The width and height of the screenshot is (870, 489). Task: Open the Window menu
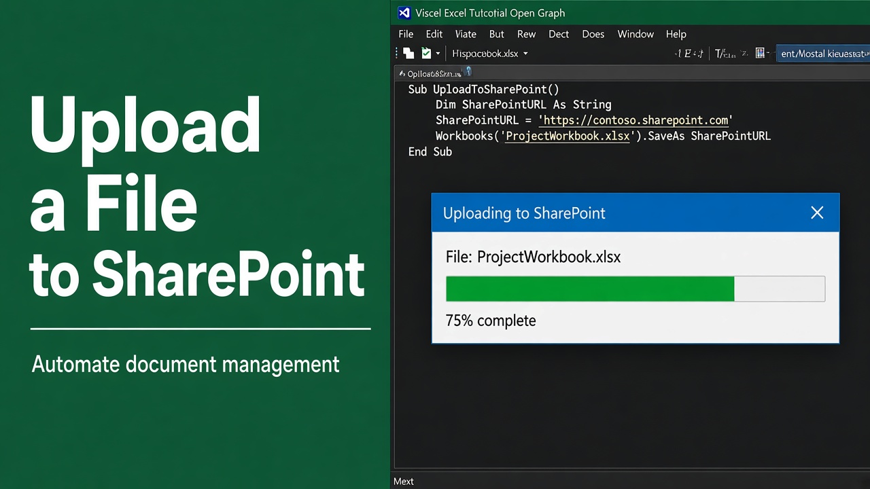coord(636,34)
